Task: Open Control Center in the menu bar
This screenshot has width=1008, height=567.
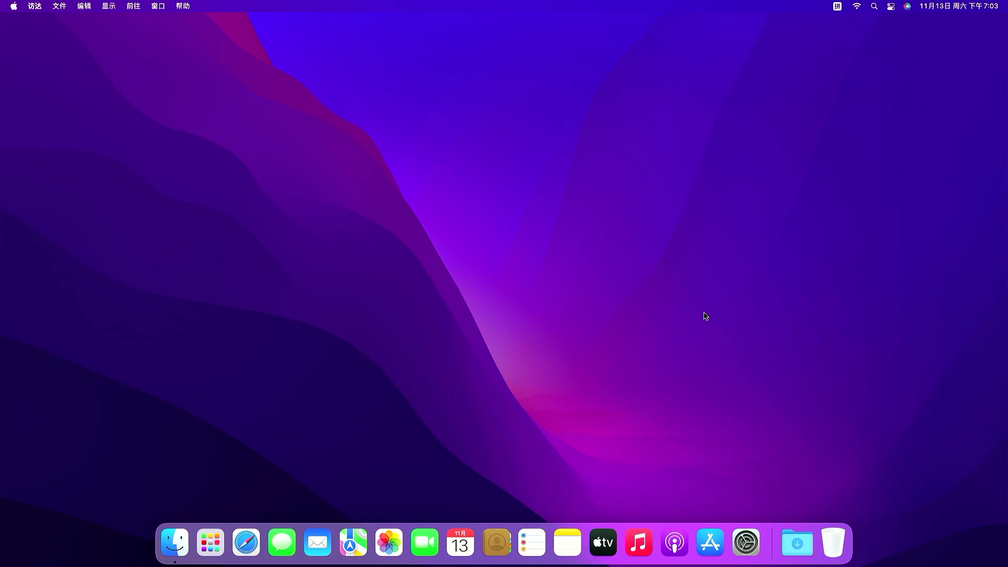Action: click(891, 6)
